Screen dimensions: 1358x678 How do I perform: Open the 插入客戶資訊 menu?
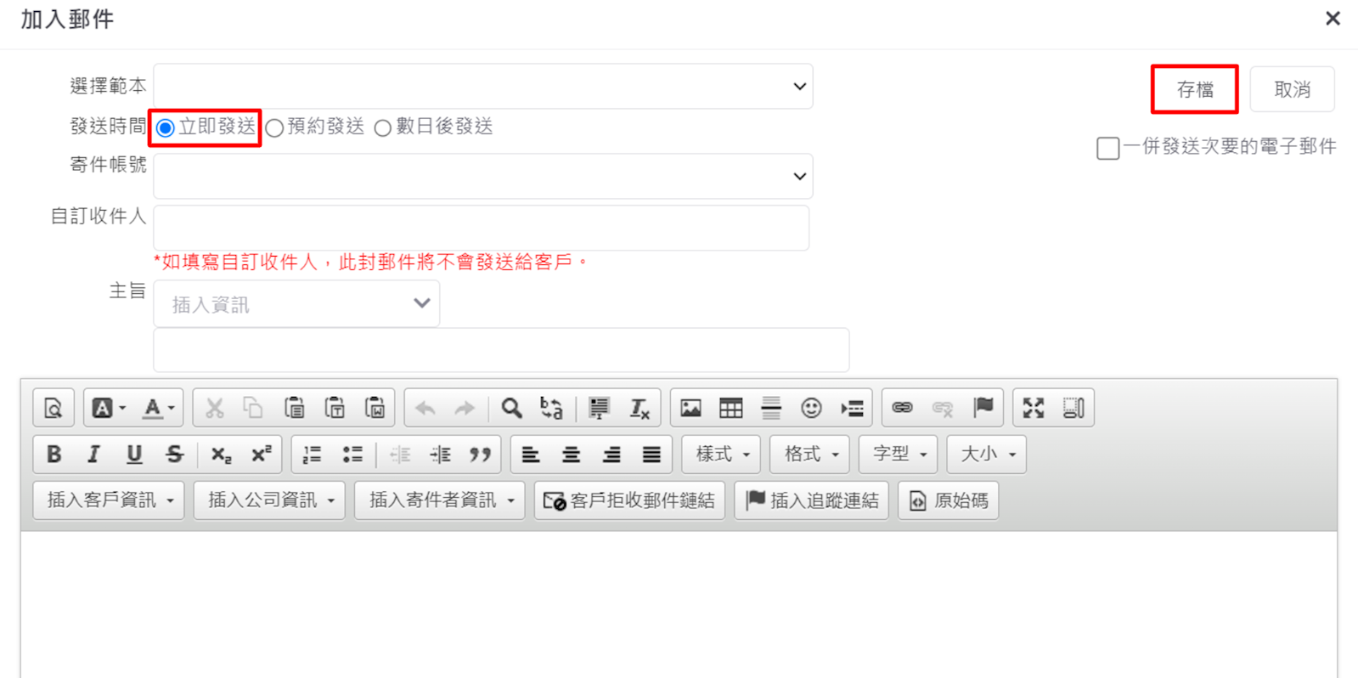point(109,500)
